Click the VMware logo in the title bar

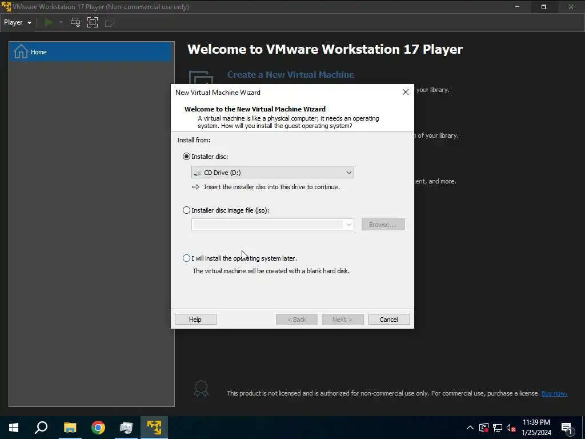(6, 7)
